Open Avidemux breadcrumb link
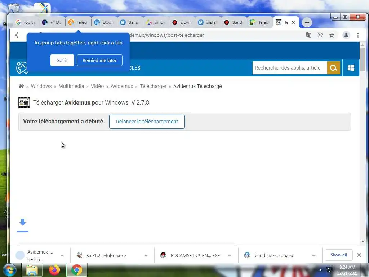The image size is (369, 277). (x=122, y=86)
